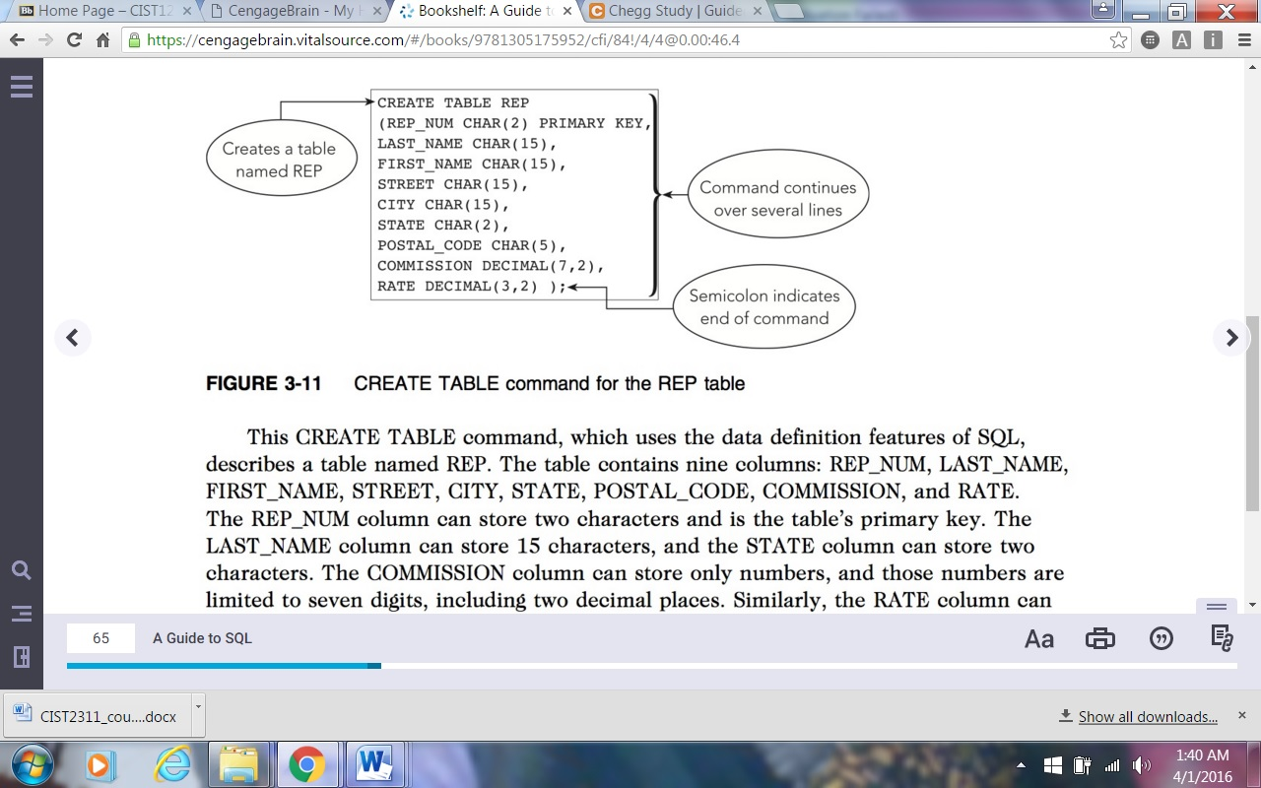The image size is (1261, 788).
Task: Open the Chrome menu button
Action: (x=1242, y=40)
